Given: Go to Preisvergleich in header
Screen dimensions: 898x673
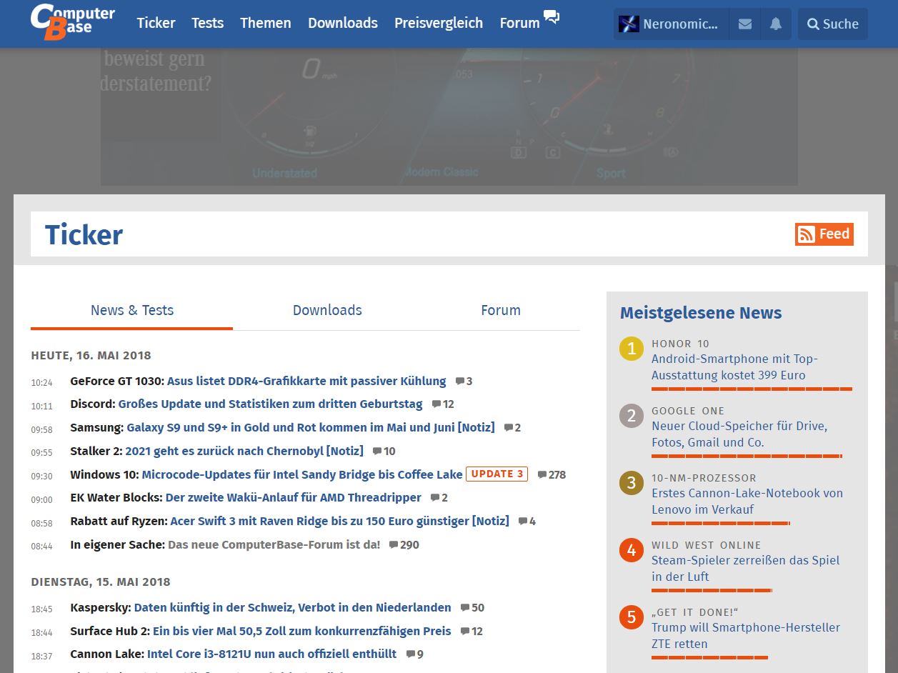Looking at the screenshot, I should tap(439, 23).
